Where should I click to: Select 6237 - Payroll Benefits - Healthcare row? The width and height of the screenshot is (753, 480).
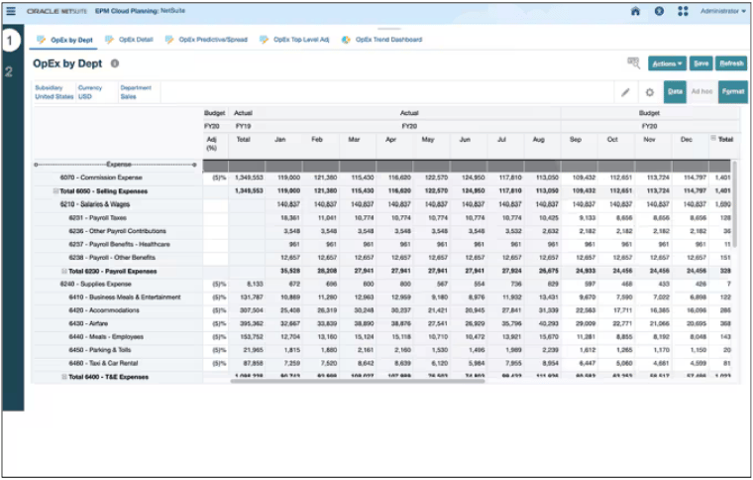click(118, 244)
